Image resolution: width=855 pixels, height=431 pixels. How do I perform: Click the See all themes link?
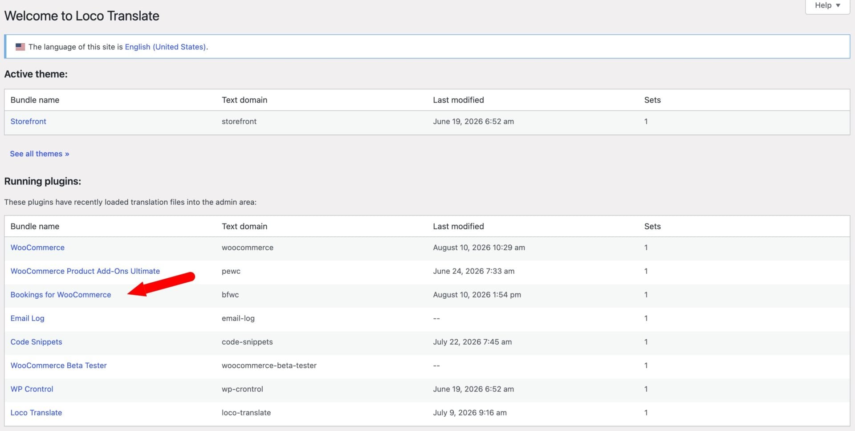click(x=40, y=154)
